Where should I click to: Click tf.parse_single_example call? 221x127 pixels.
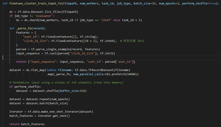click(x=51, y=49)
